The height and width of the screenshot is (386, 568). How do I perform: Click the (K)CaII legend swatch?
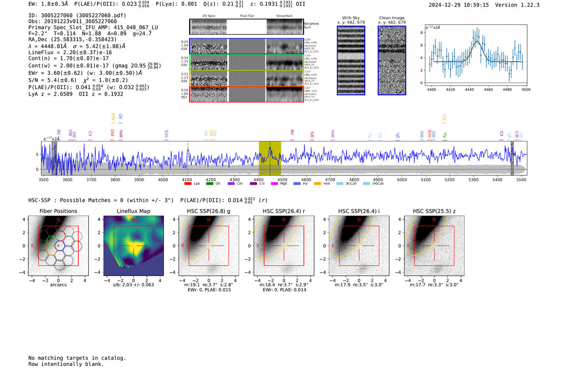tap(340, 183)
